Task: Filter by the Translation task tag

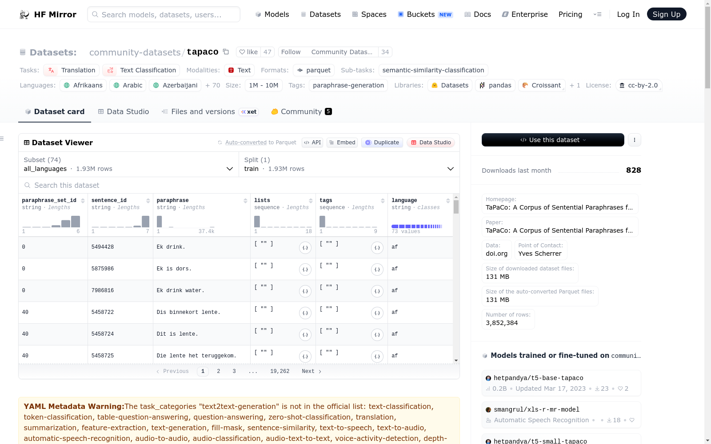Action: click(x=71, y=70)
